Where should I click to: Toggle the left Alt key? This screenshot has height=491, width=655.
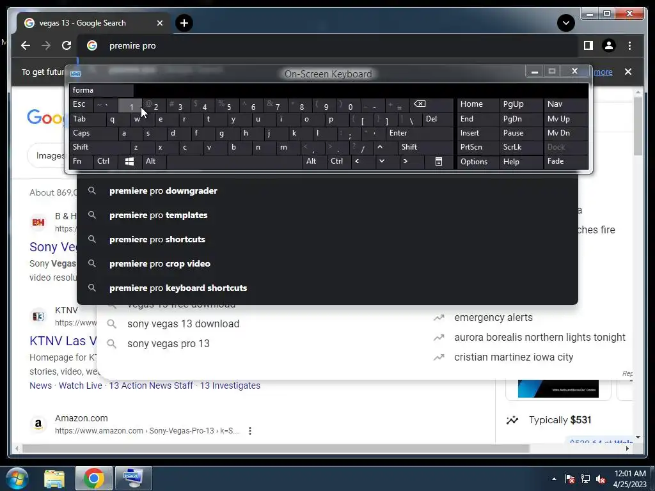coord(154,162)
